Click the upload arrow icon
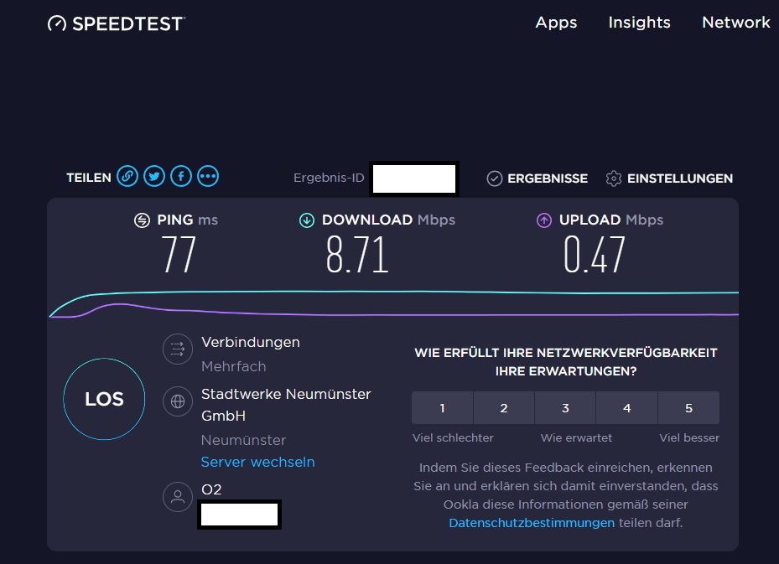779x564 pixels. (544, 220)
